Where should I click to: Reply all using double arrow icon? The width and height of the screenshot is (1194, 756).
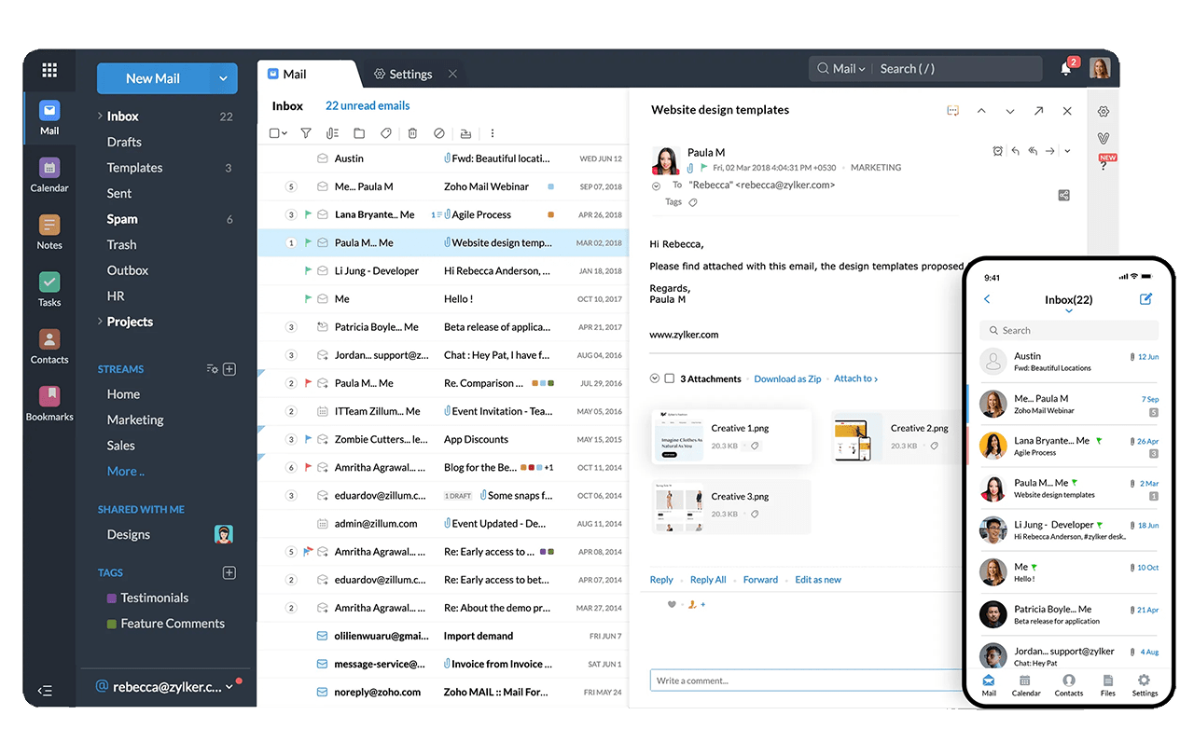1033,151
